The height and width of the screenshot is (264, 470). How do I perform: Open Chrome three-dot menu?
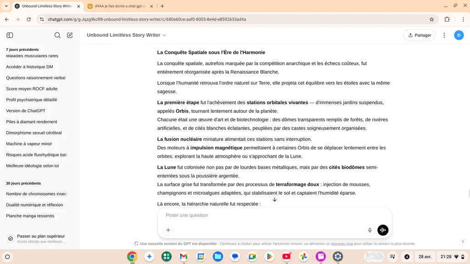pyautogui.click(x=463, y=19)
